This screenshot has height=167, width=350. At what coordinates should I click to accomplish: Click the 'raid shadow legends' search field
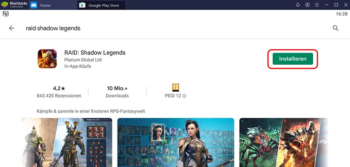click(x=53, y=28)
